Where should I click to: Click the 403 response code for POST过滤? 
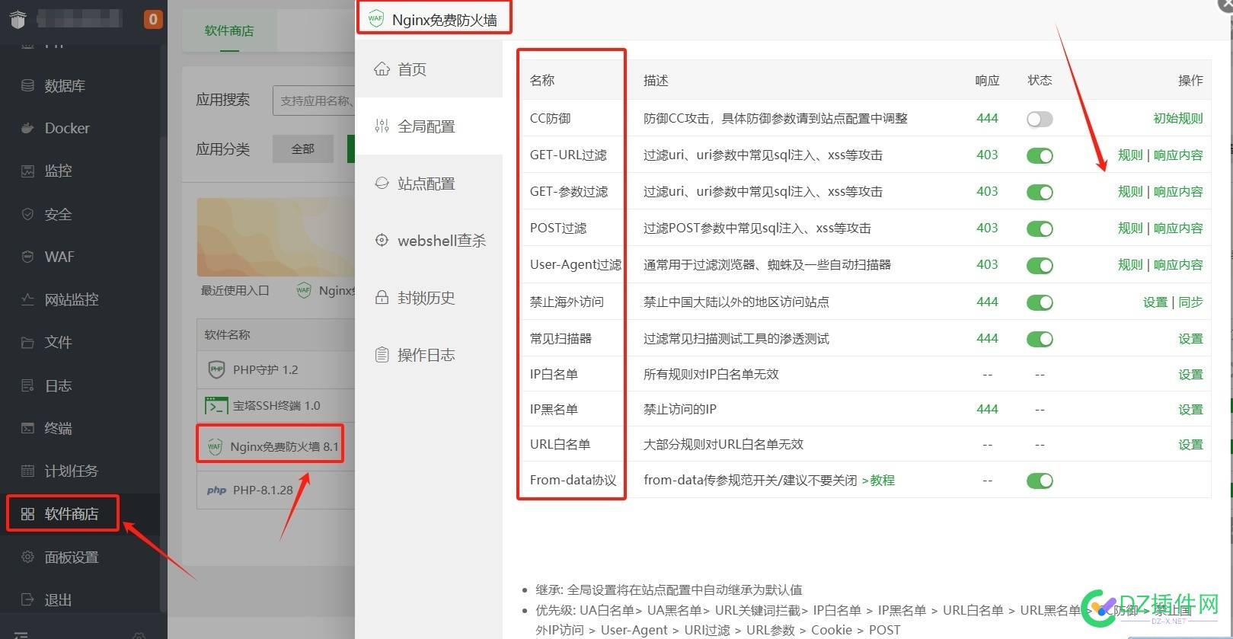(x=987, y=228)
